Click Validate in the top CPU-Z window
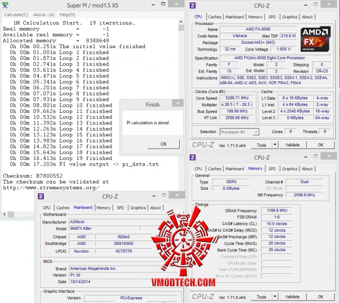Viewport: 340px width, 303px height. (292, 145)
